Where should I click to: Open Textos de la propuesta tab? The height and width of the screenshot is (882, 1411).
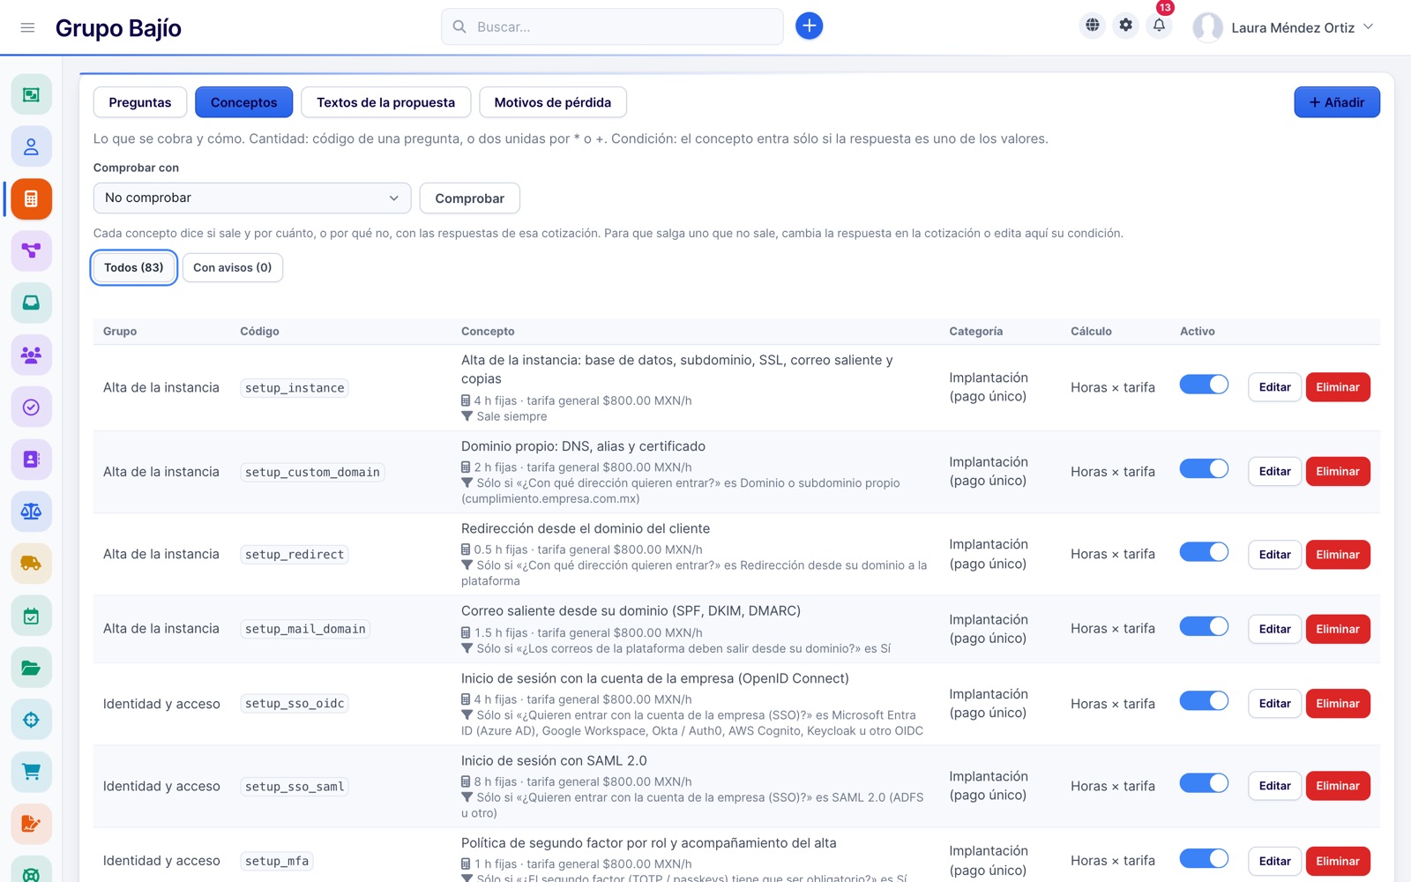(x=385, y=102)
